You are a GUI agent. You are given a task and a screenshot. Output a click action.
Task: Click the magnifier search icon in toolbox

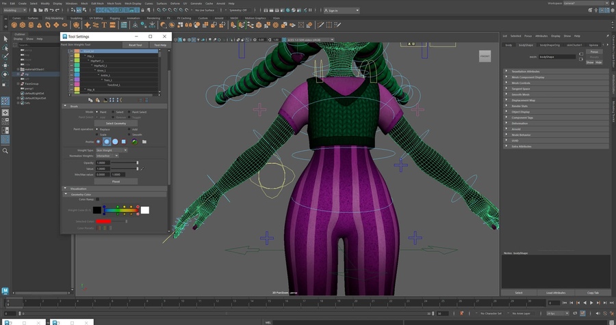point(5,151)
